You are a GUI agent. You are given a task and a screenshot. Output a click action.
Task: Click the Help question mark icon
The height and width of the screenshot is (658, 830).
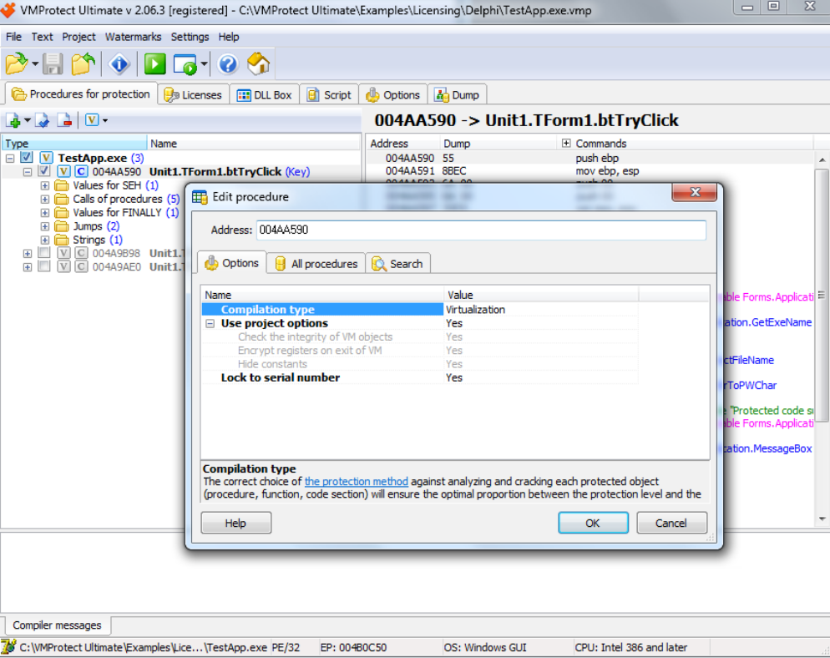[x=228, y=64]
